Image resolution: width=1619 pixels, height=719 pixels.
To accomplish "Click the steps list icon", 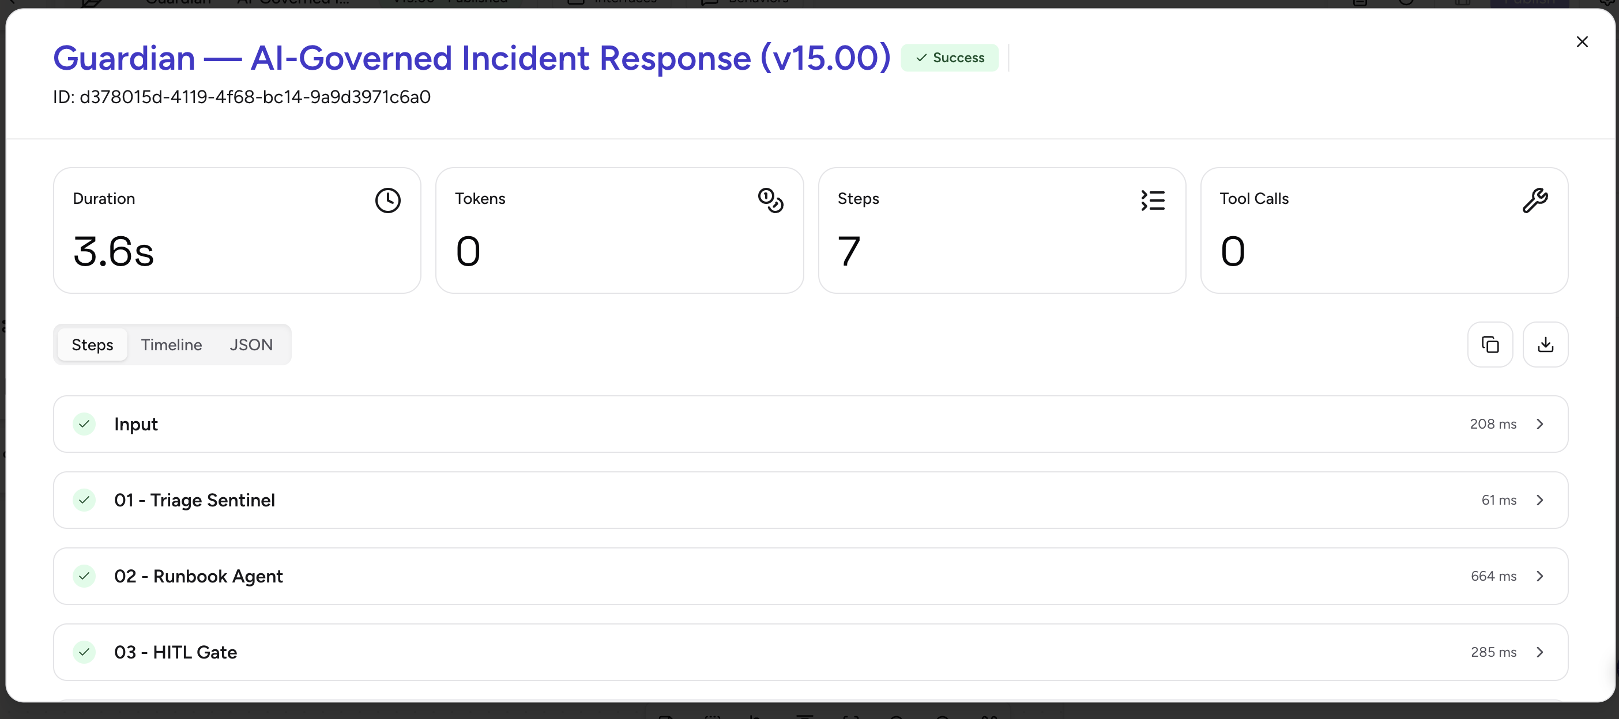I will [x=1153, y=200].
